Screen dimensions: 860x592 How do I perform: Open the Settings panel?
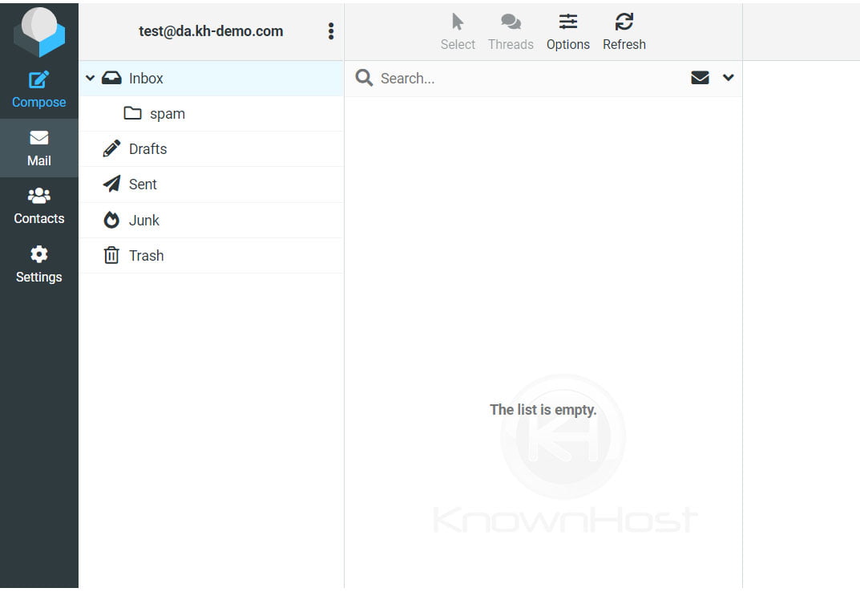pos(38,266)
